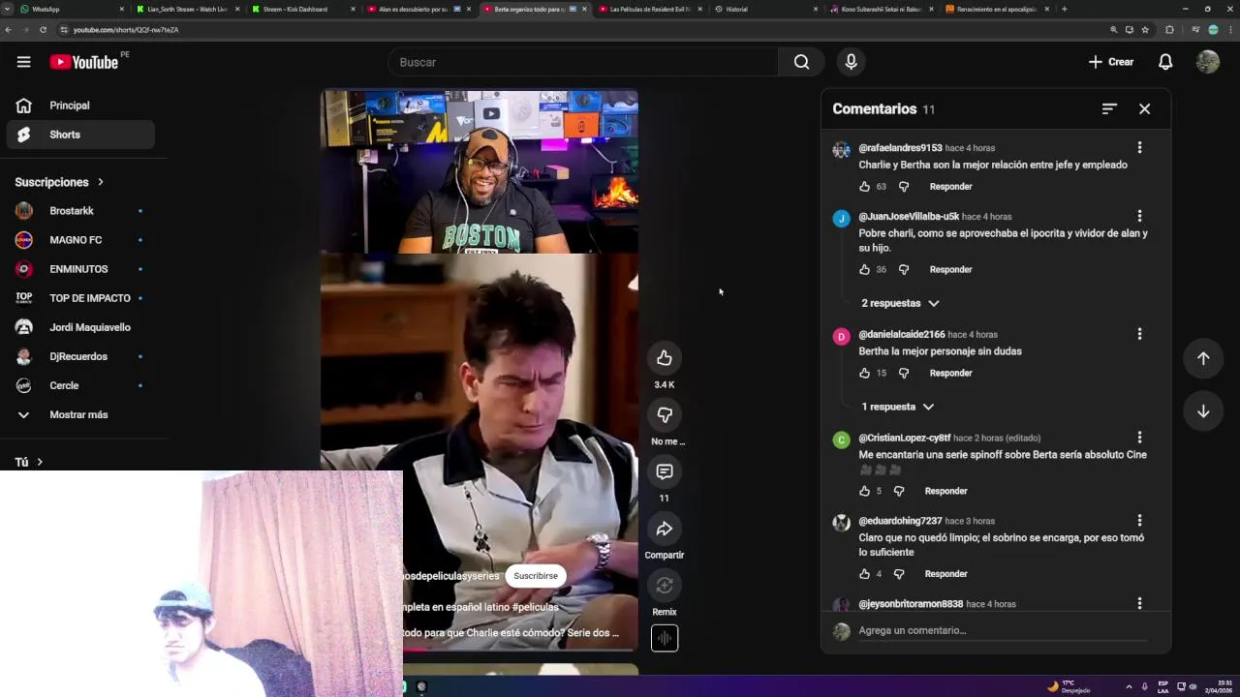Go to previous Short with up arrow
This screenshot has height=697, width=1240.
point(1203,358)
